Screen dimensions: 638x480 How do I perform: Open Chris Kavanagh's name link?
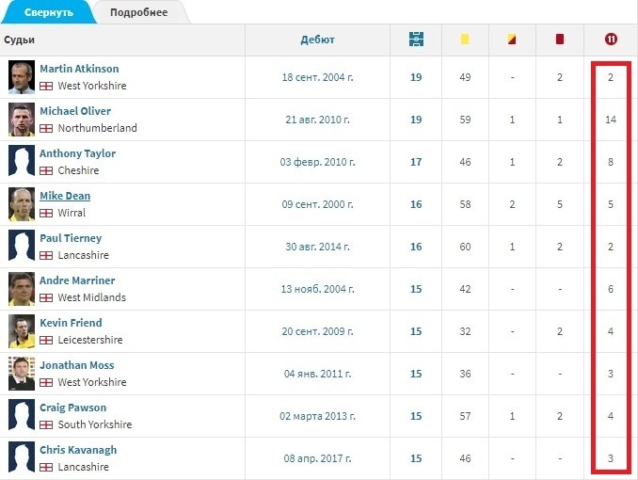tap(78, 450)
